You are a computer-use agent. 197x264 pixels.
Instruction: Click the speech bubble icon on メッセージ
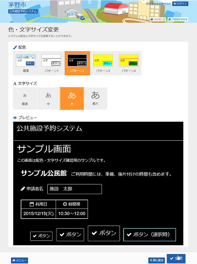(152, 19)
